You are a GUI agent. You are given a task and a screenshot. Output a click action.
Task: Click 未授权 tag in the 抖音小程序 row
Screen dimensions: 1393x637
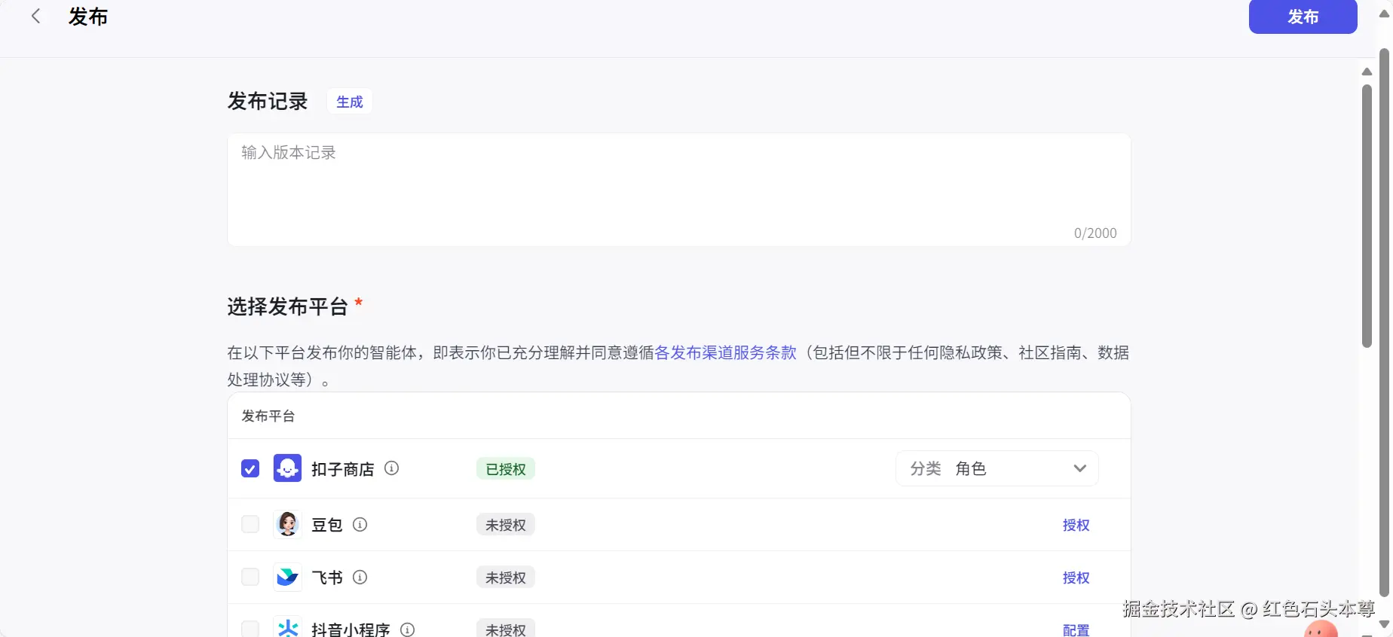506,629
